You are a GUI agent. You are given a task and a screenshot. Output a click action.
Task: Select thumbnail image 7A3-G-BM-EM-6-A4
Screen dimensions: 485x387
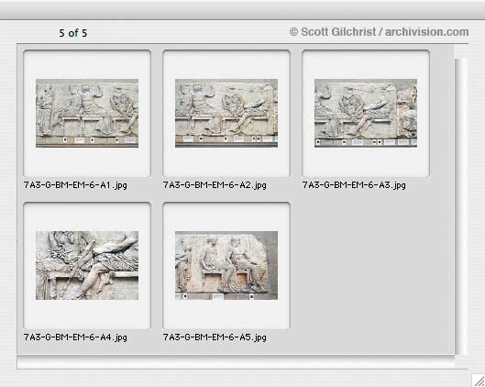pyautogui.click(x=87, y=265)
